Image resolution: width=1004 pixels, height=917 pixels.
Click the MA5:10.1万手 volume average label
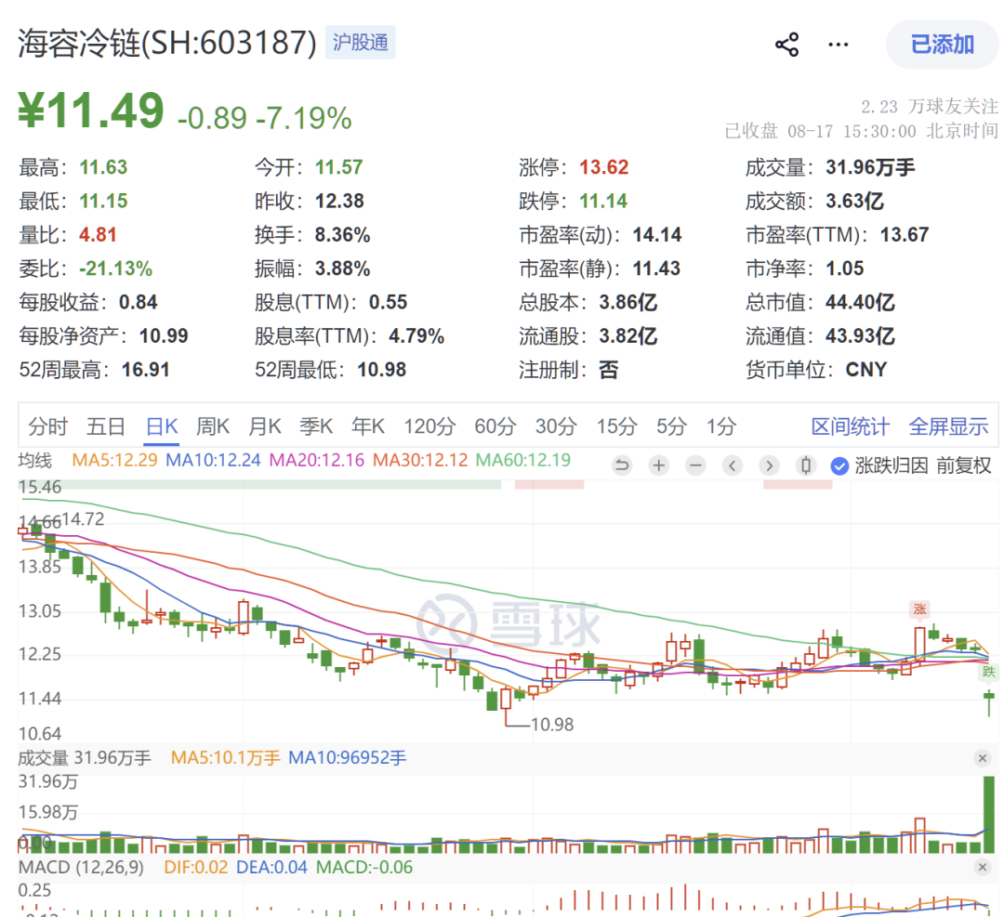coord(225,757)
